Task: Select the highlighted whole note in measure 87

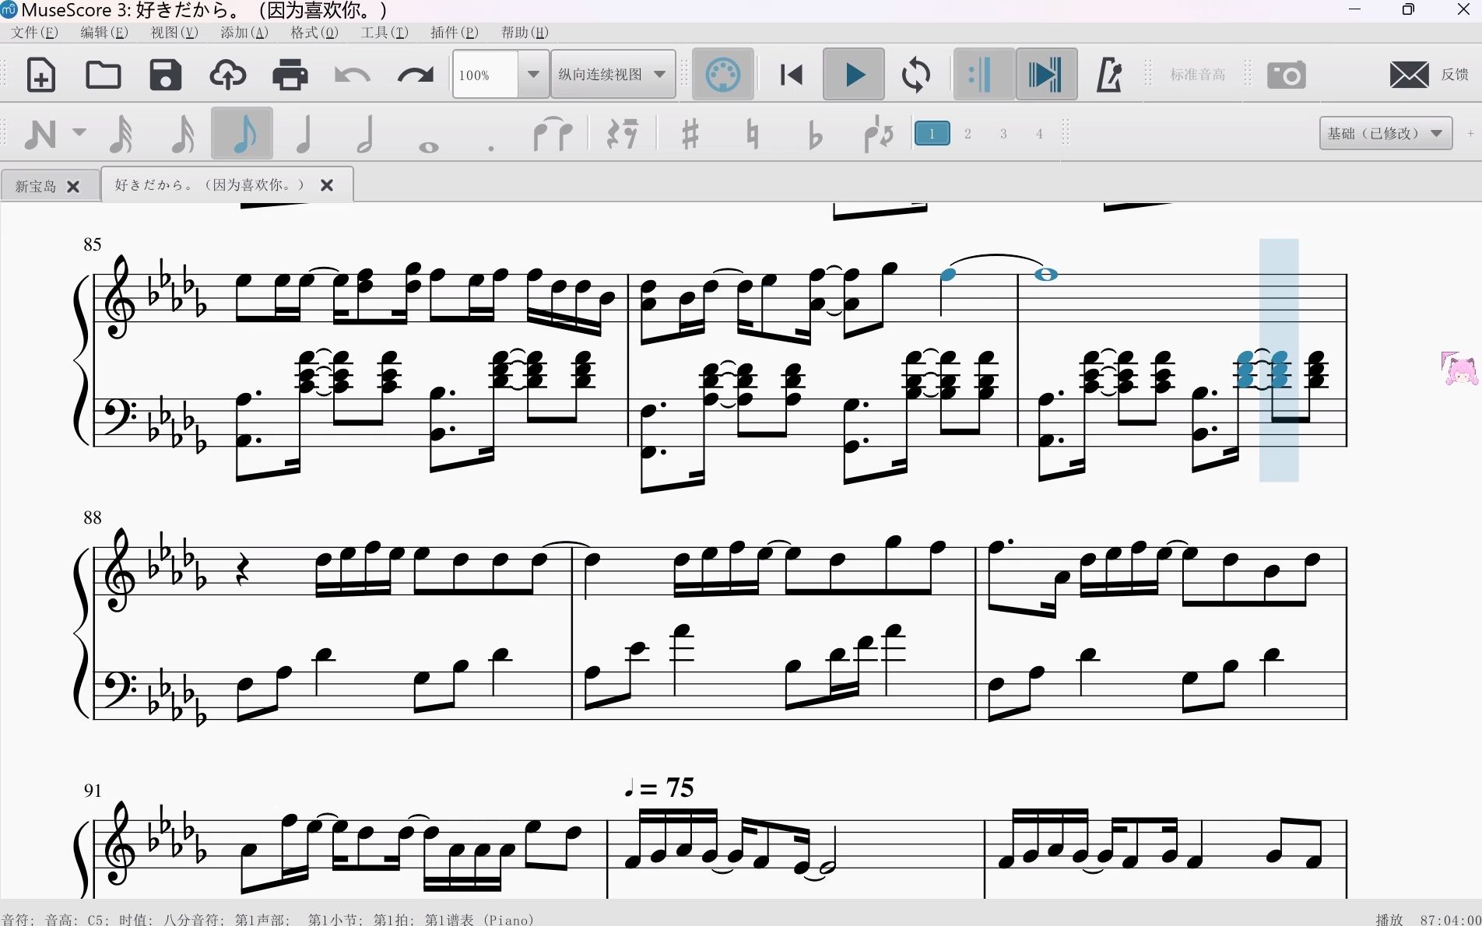Action: (x=1046, y=274)
